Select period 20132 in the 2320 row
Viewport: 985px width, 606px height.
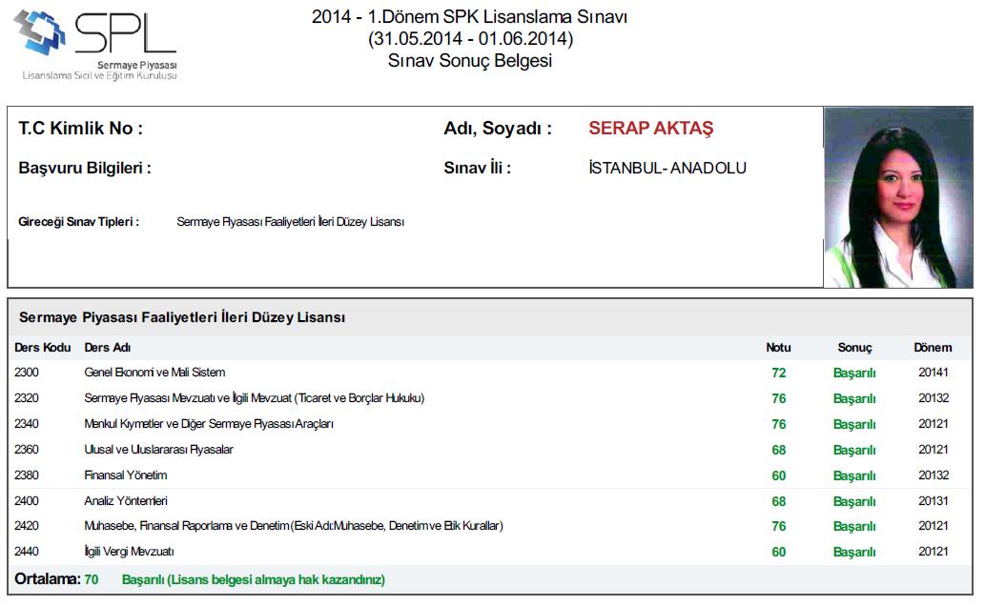coord(933,398)
